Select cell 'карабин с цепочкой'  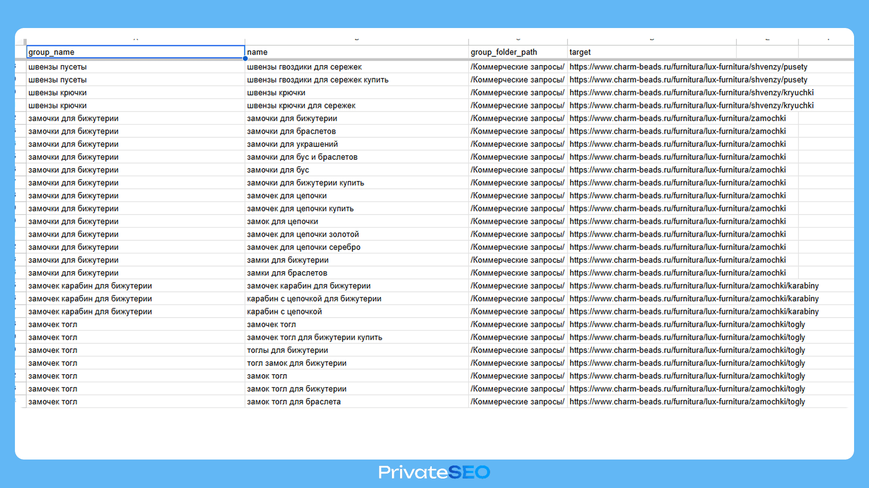point(284,312)
